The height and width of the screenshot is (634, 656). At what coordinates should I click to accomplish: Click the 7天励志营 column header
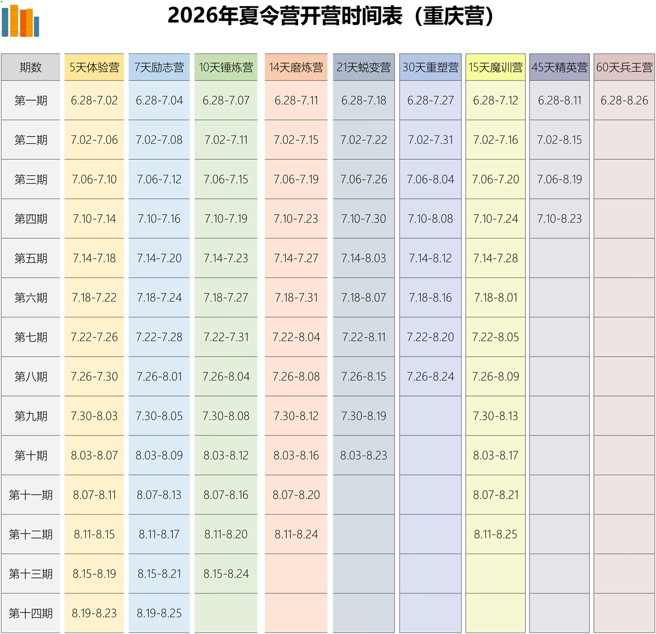point(159,67)
